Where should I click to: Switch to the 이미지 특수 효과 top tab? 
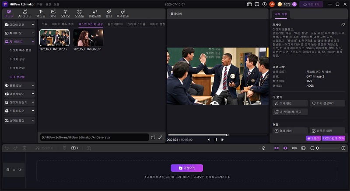pyautogui.click(x=63, y=24)
